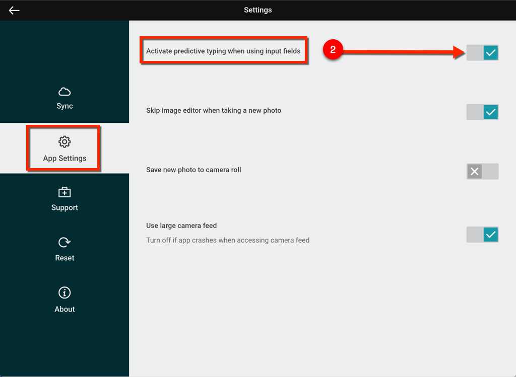516x377 pixels.
Task: Turn off the skip image editor switch
Action: [x=482, y=112]
